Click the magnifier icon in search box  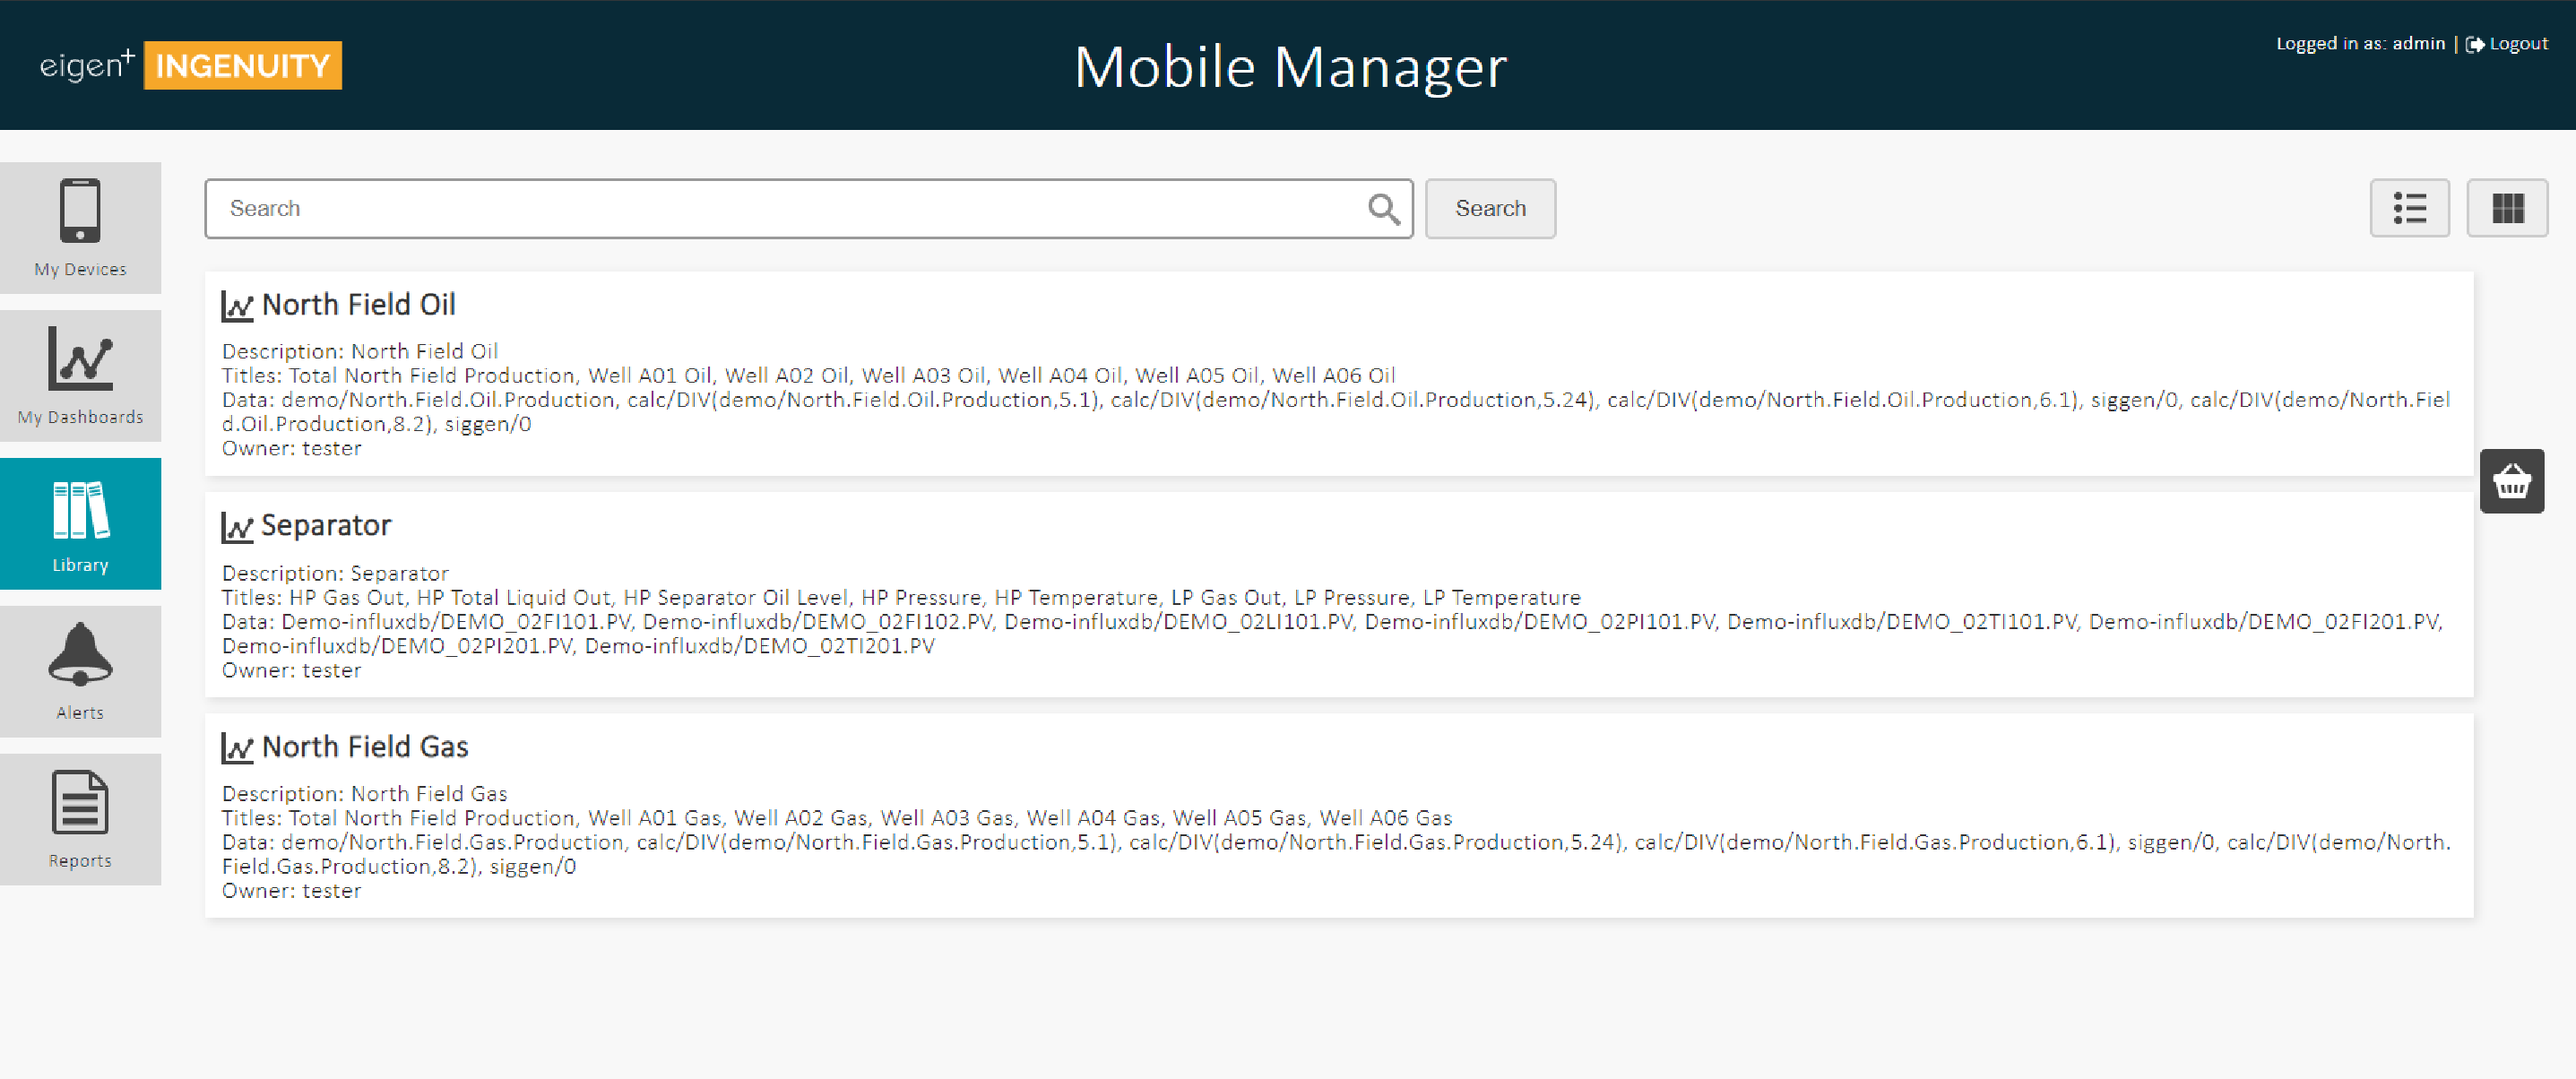[1383, 209]
